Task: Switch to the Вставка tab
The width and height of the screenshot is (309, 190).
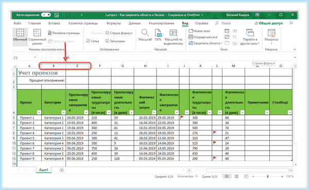Action: (x=54, y=23)
